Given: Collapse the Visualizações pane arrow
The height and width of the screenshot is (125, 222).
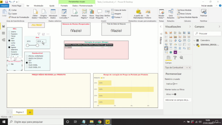Looking at the screenshot, I should pyautogui.click(x=190, y=27).
